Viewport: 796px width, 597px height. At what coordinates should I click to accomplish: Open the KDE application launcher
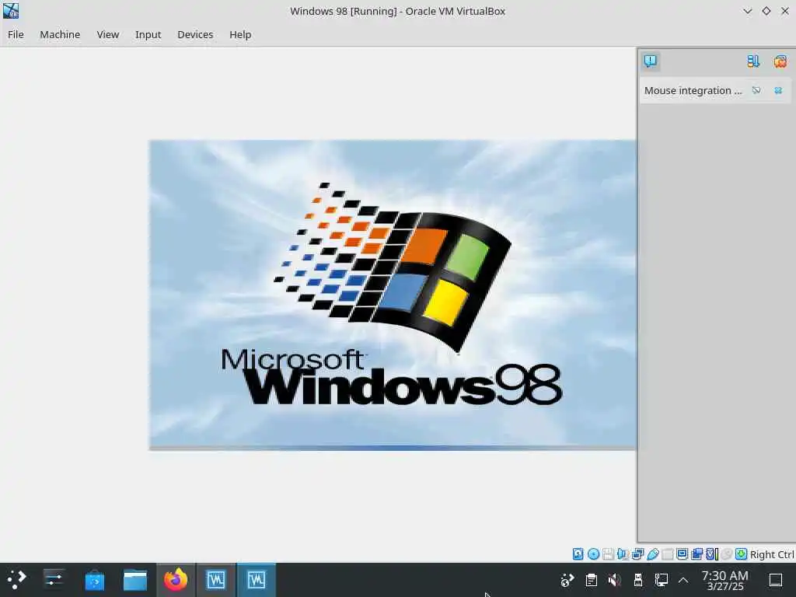coord(16,580)
